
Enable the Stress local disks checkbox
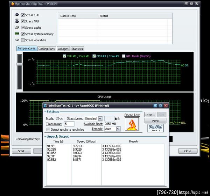coord(23,40)
